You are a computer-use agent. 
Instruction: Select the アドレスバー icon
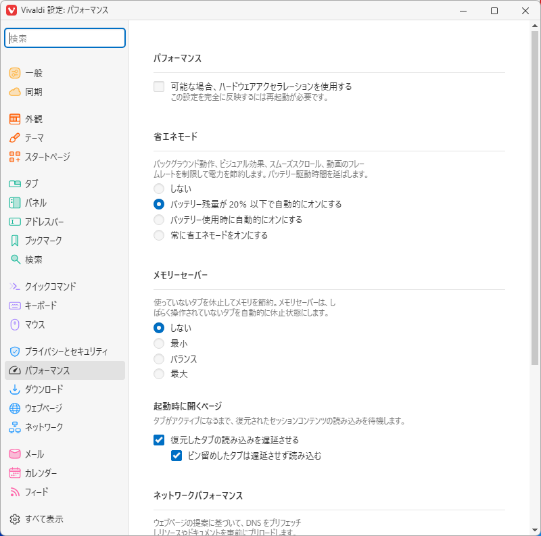coord(14,222)
